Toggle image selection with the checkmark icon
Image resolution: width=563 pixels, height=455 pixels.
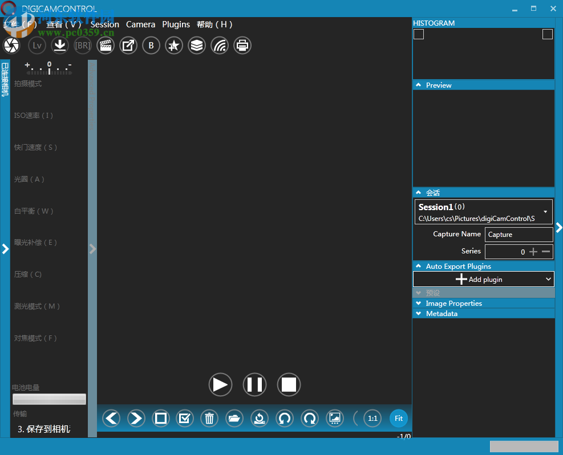coord(184,418)
